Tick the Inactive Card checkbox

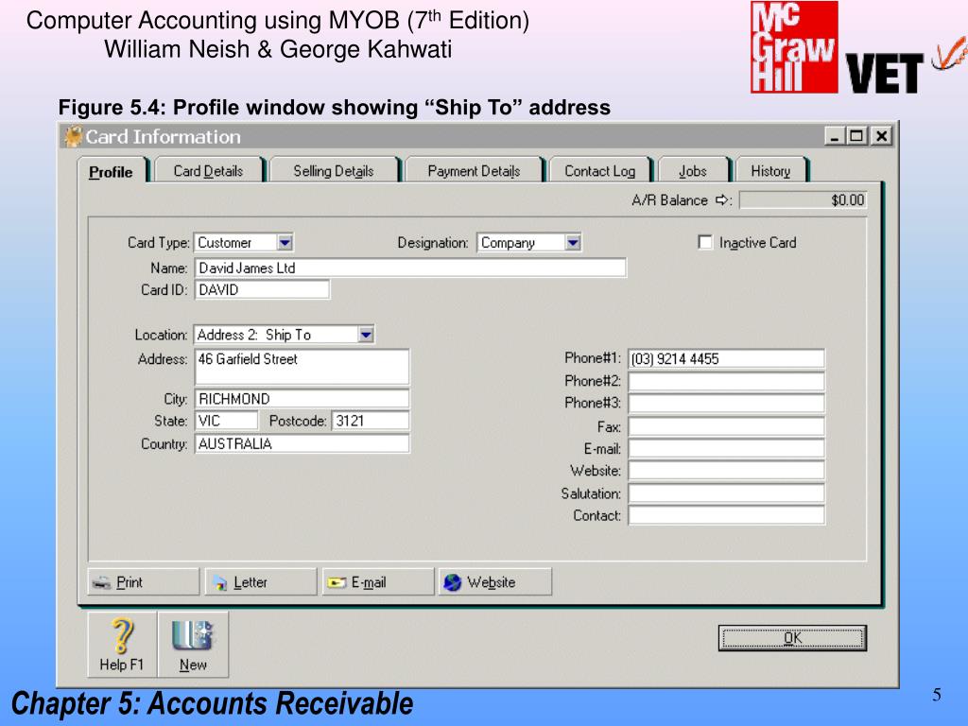(705, 242)
